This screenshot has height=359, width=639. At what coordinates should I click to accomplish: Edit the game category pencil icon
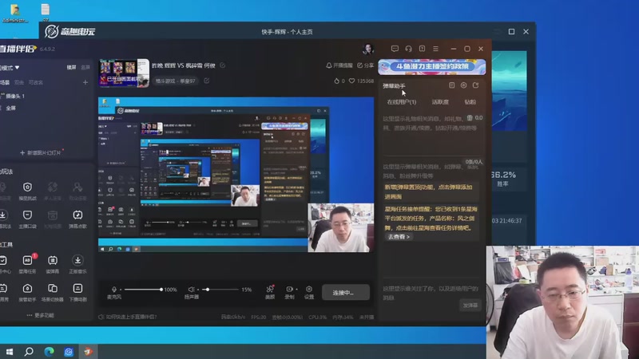(207, 81)
